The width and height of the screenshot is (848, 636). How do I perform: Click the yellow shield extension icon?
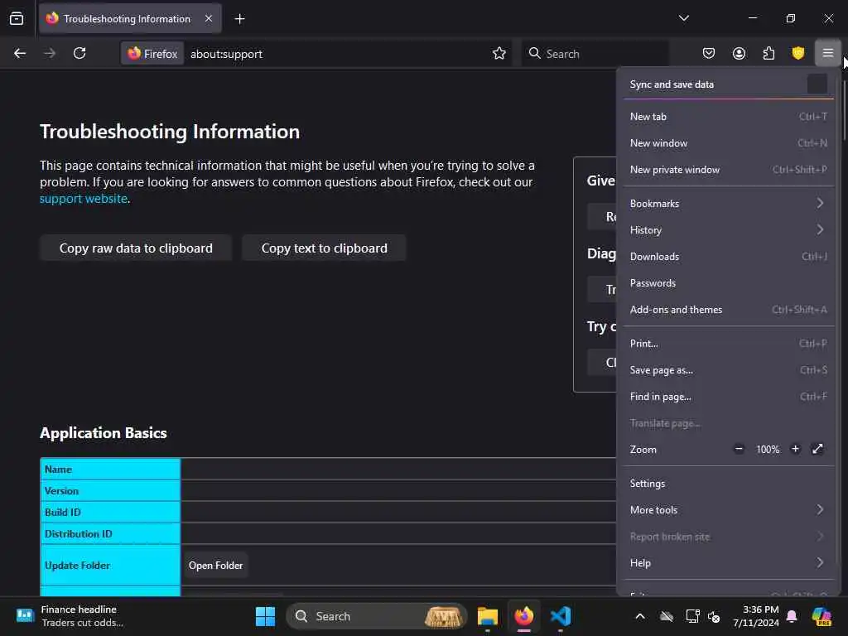click(x=798, y=53)
